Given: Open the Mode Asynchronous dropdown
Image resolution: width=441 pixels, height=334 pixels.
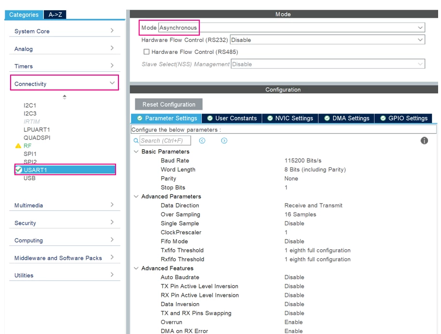Looking at the screenshot, I should (x=292, y=27).
